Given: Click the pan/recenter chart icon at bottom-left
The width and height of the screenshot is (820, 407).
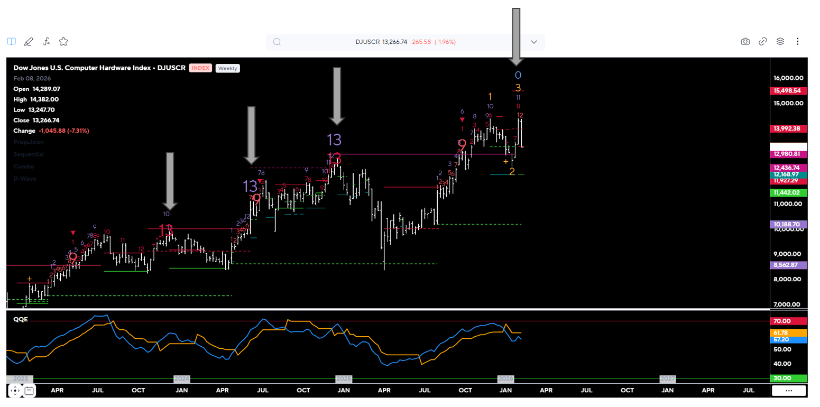Looking at the screenshot, I should [15, 391].
